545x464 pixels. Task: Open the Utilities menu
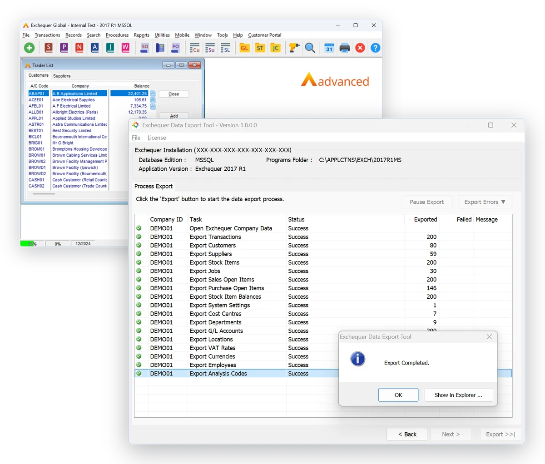(x=162, y=35)
